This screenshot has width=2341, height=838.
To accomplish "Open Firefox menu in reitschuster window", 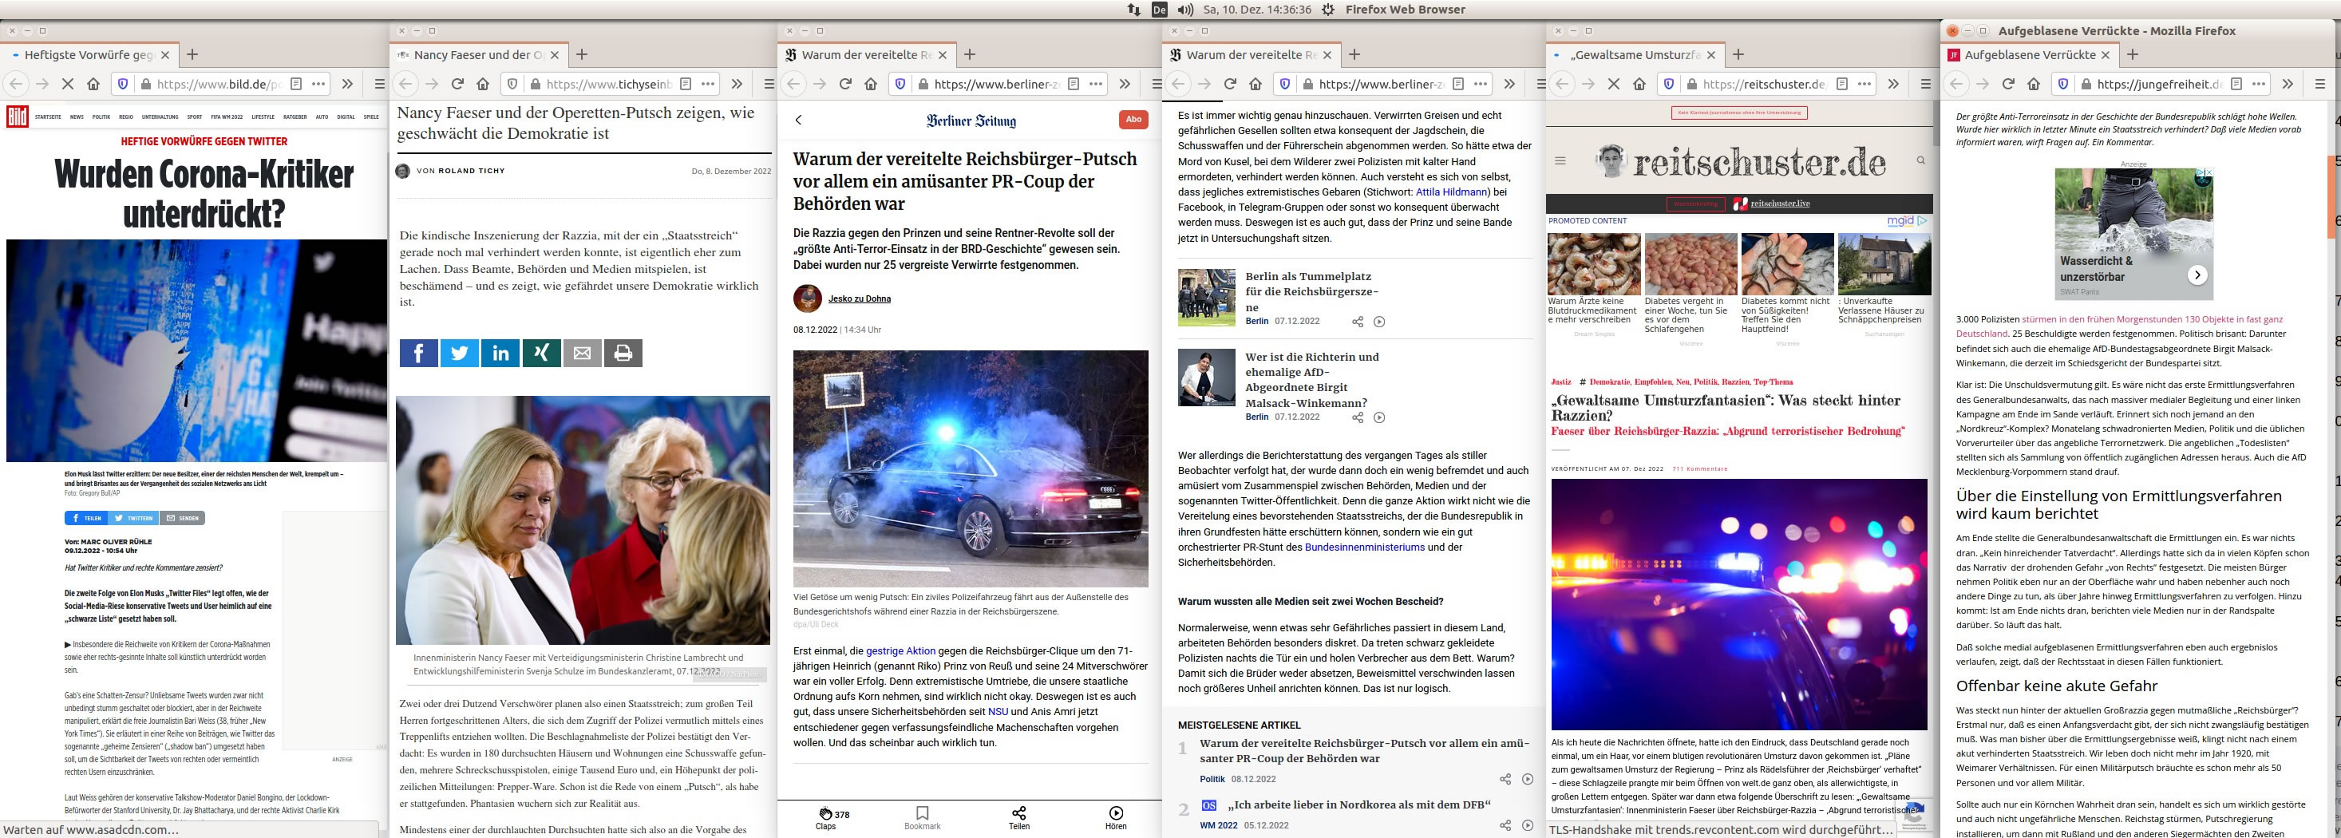I will pyautogui.click(x=1926, y=84).
